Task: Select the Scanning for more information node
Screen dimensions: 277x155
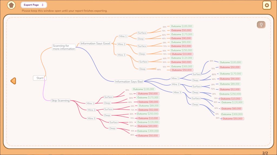Action: pyautogui.click(x=64, y=47)
